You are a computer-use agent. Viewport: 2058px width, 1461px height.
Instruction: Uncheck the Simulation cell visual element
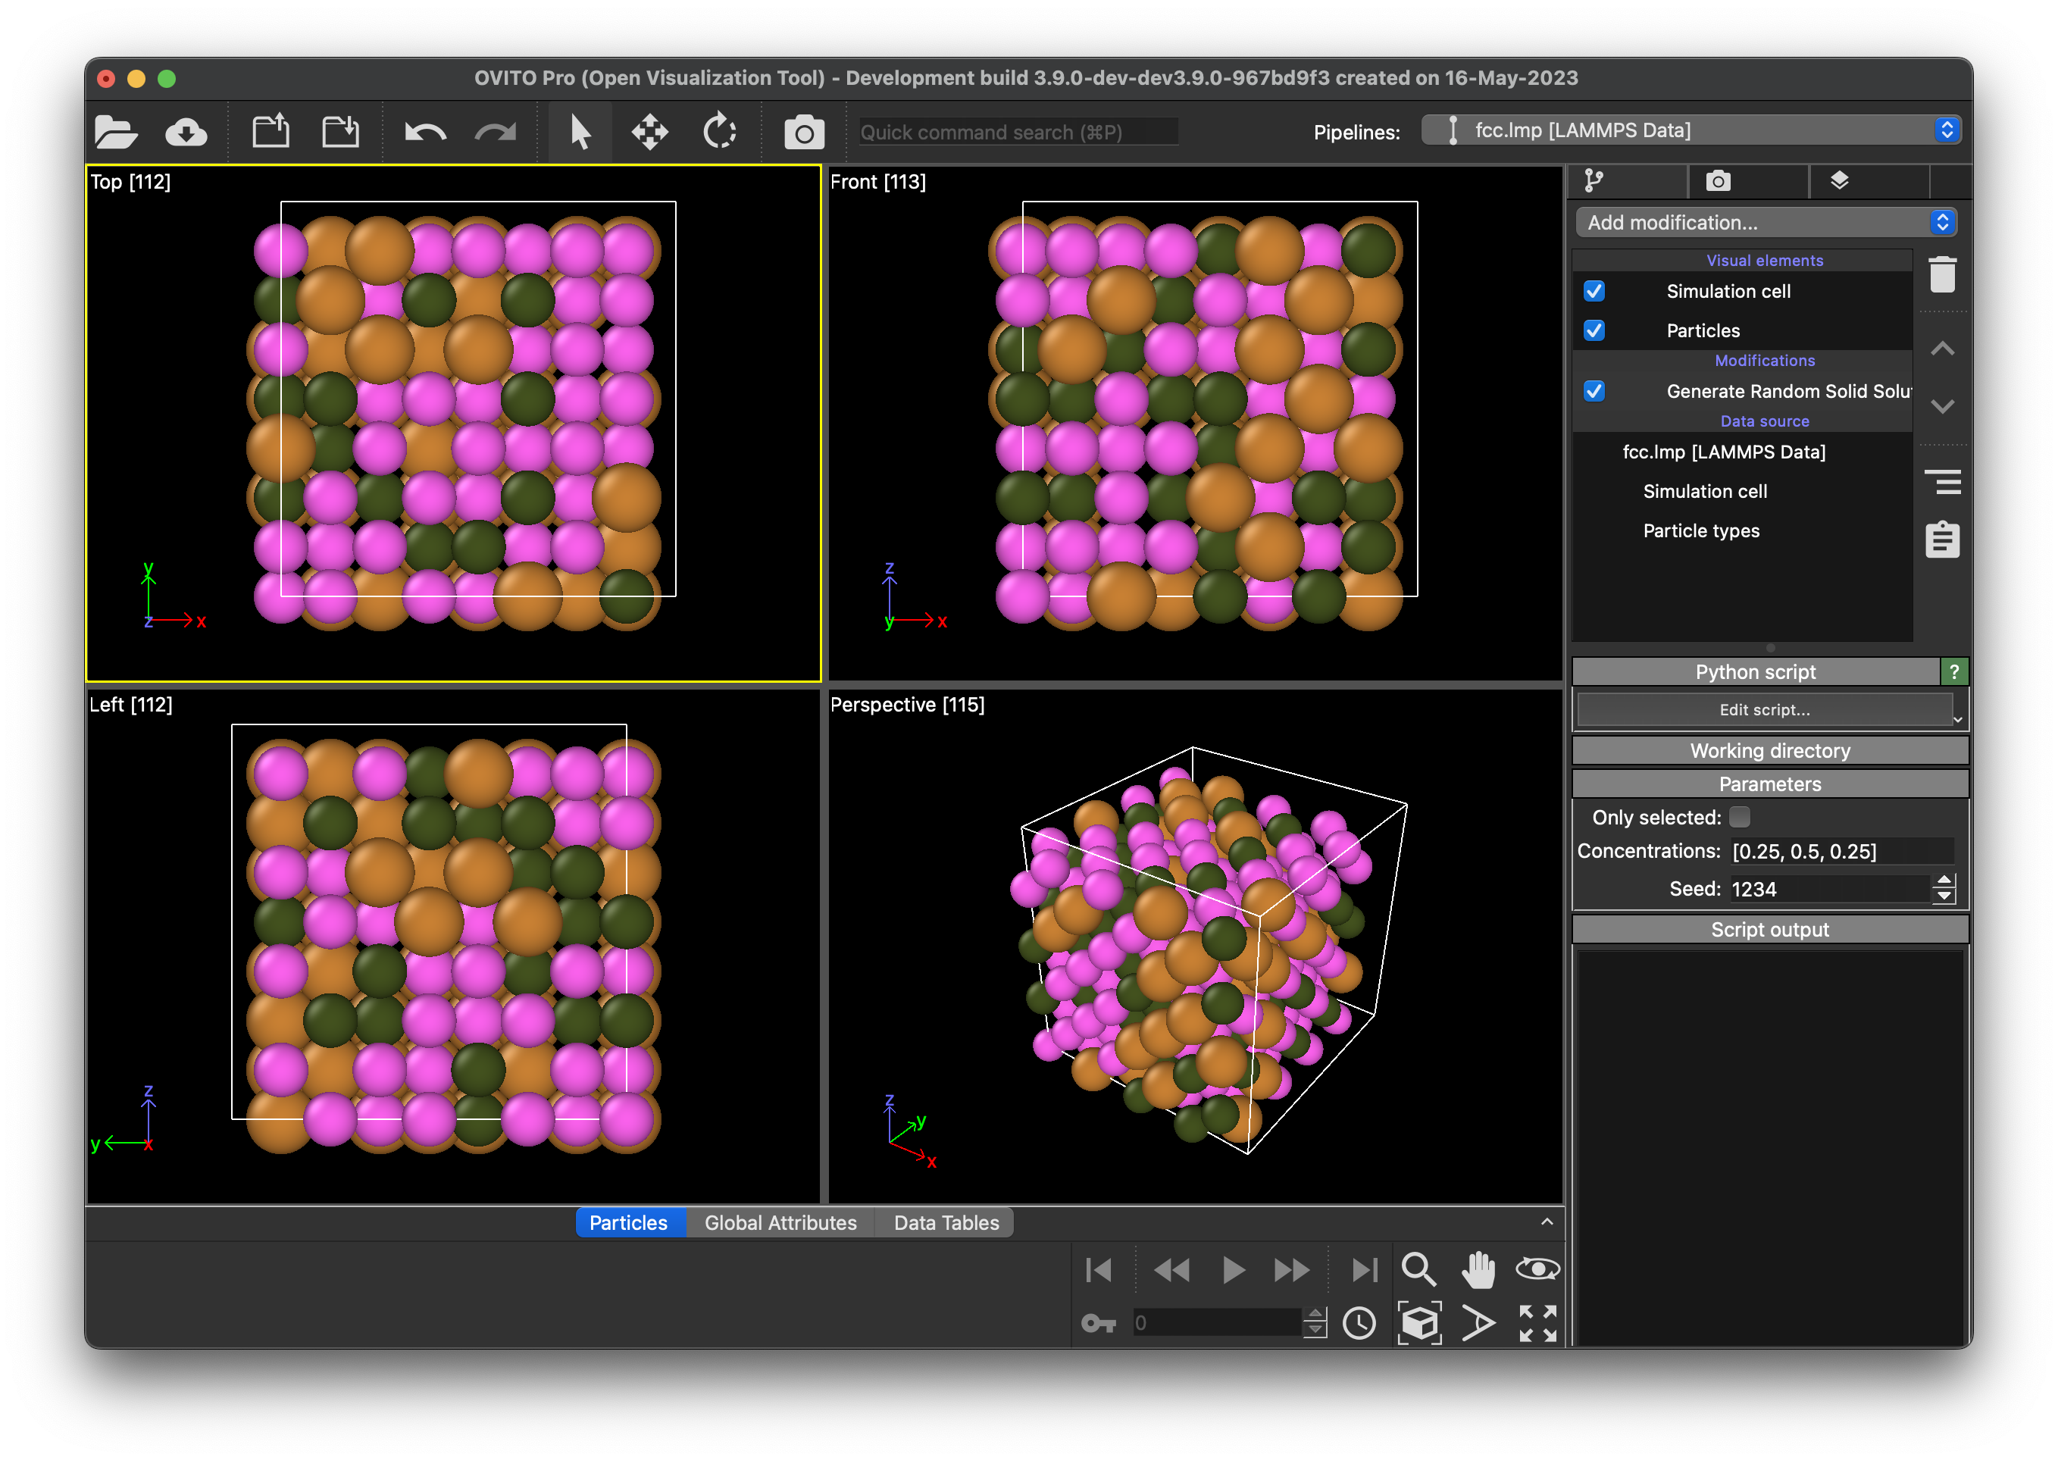[x=1594, y=292]
